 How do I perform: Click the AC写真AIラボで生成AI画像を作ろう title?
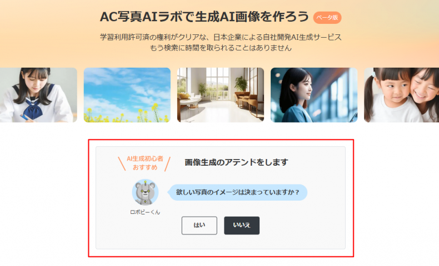[204, 17]
